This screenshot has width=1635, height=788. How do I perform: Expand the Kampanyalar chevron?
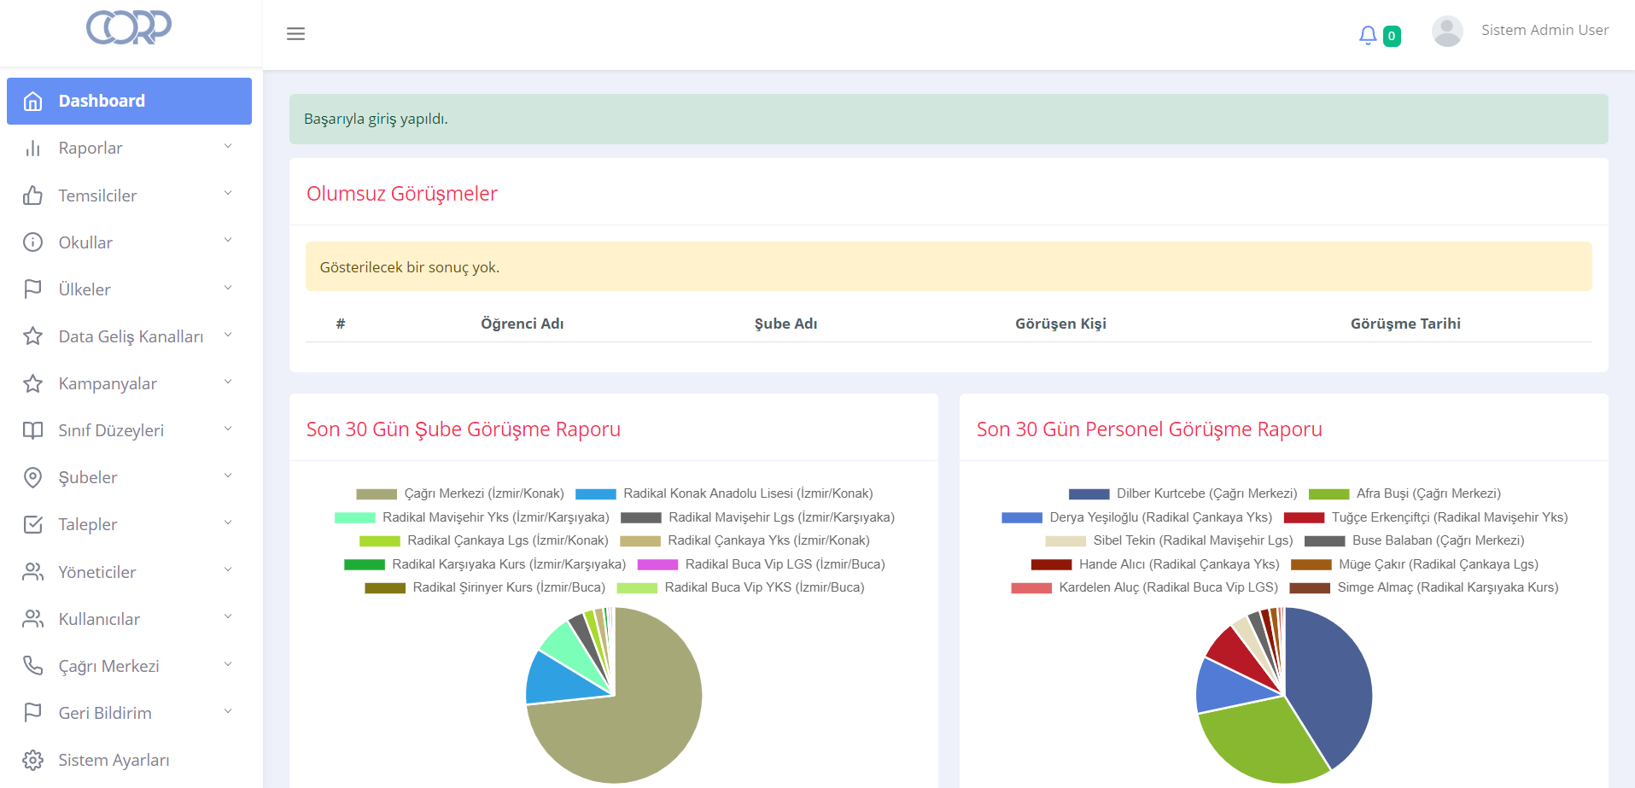pos(228,382)
